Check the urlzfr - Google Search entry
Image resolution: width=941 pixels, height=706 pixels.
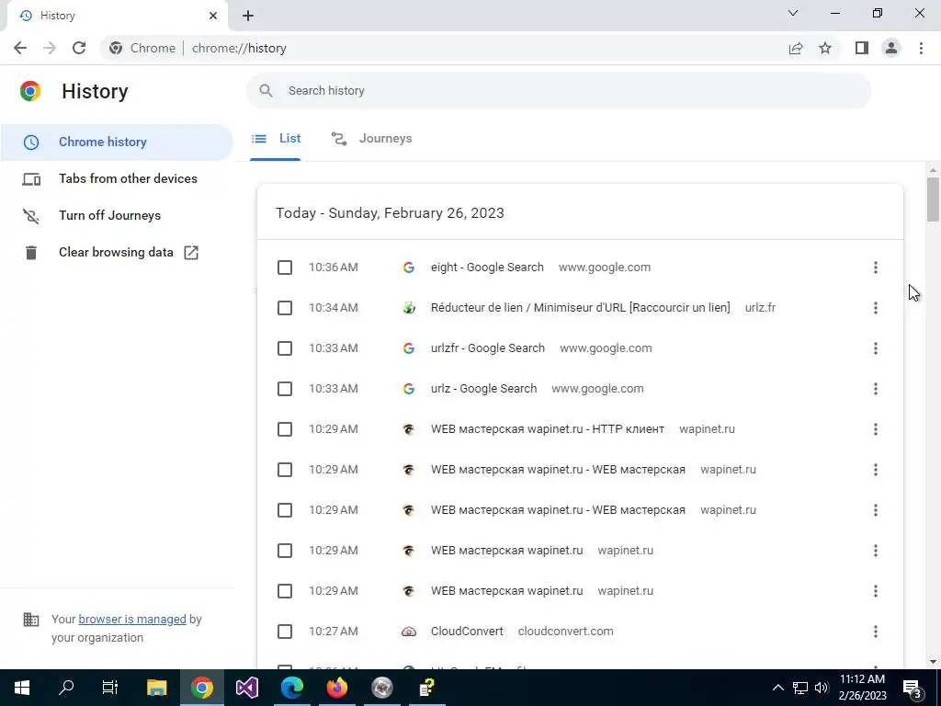pyautogui.click(x=285, y=348)
